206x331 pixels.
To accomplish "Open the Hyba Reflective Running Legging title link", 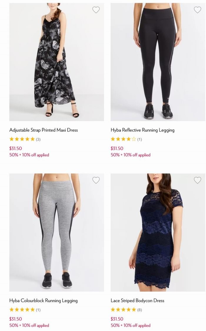I will click(142, 130).
